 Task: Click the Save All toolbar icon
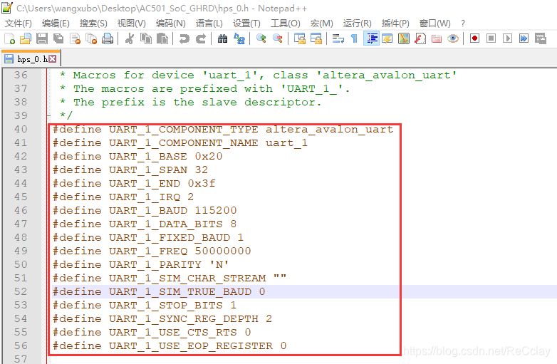pos(58,38)
